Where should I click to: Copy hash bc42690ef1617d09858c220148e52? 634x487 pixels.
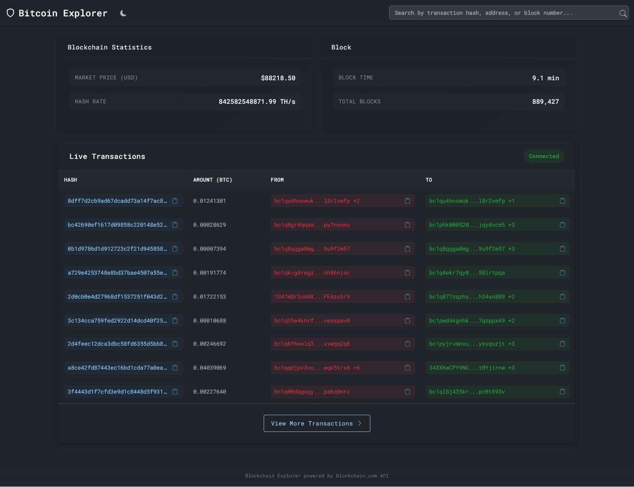coord(175,225)
